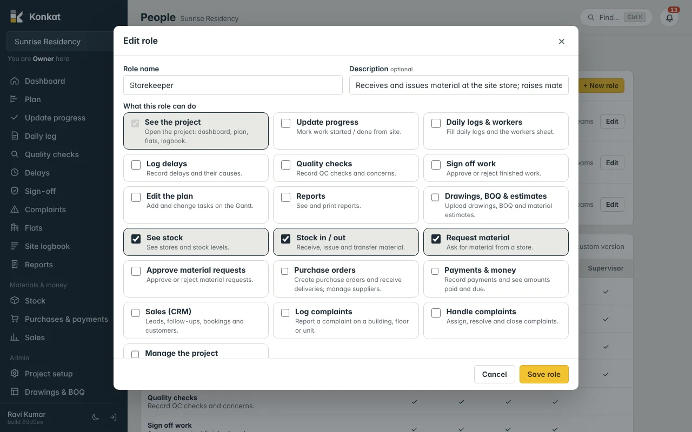Click the log out icon

113,417
